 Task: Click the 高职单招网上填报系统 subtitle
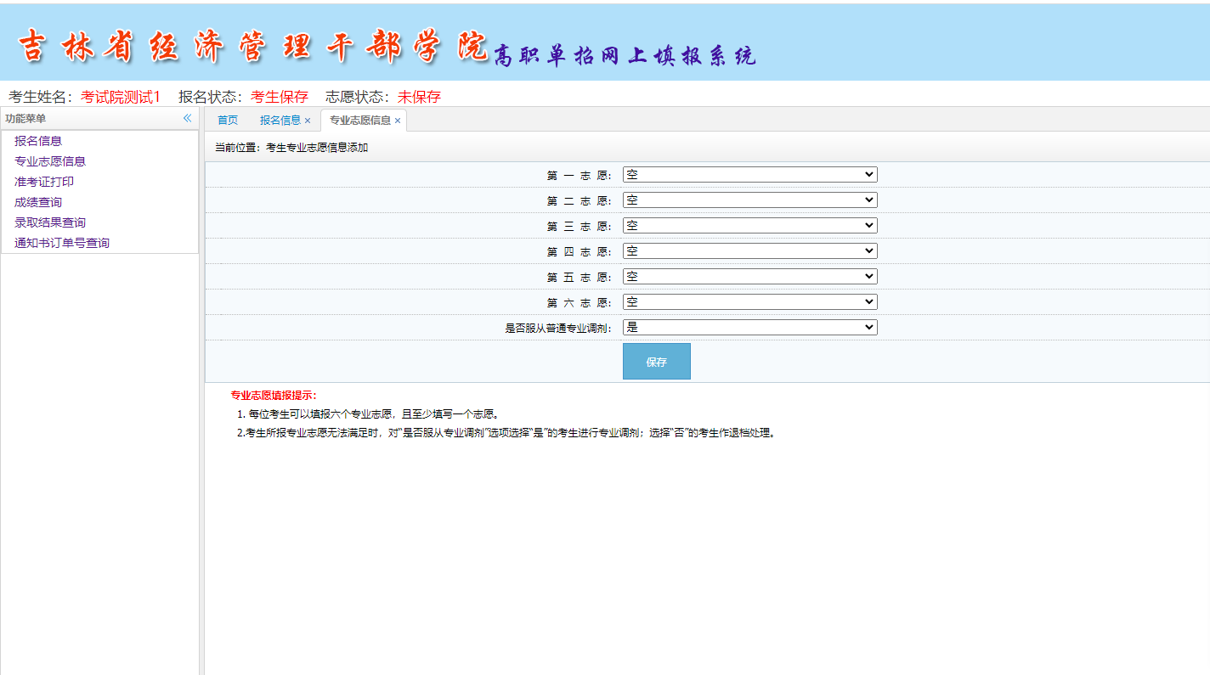[625, 55]
